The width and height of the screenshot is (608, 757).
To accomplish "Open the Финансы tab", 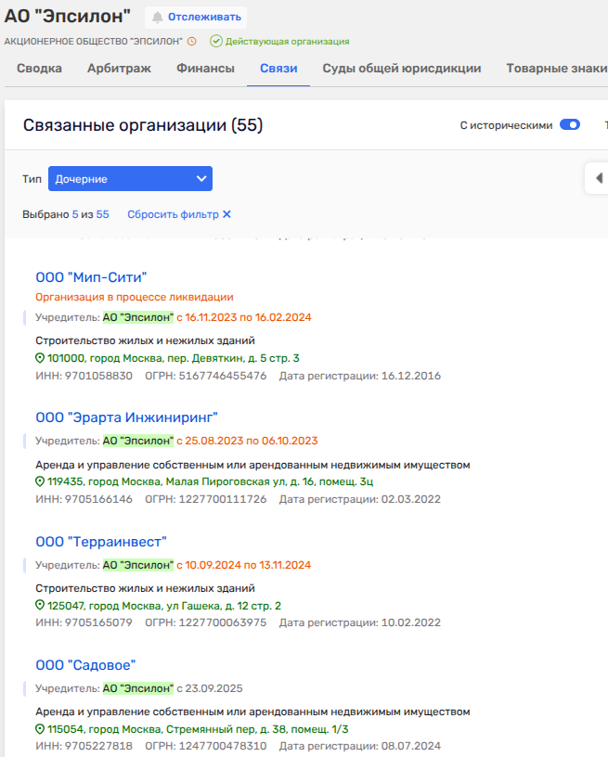I will pyautogui.click(x=205, y=69).
